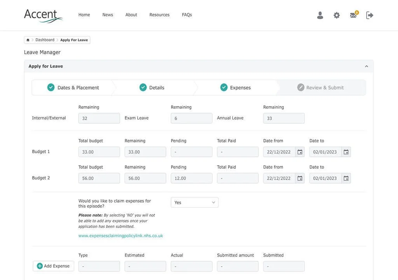This screenshot has height=280, width=398.
Task: Open the FAQs menu item
Action: (187, 15)
